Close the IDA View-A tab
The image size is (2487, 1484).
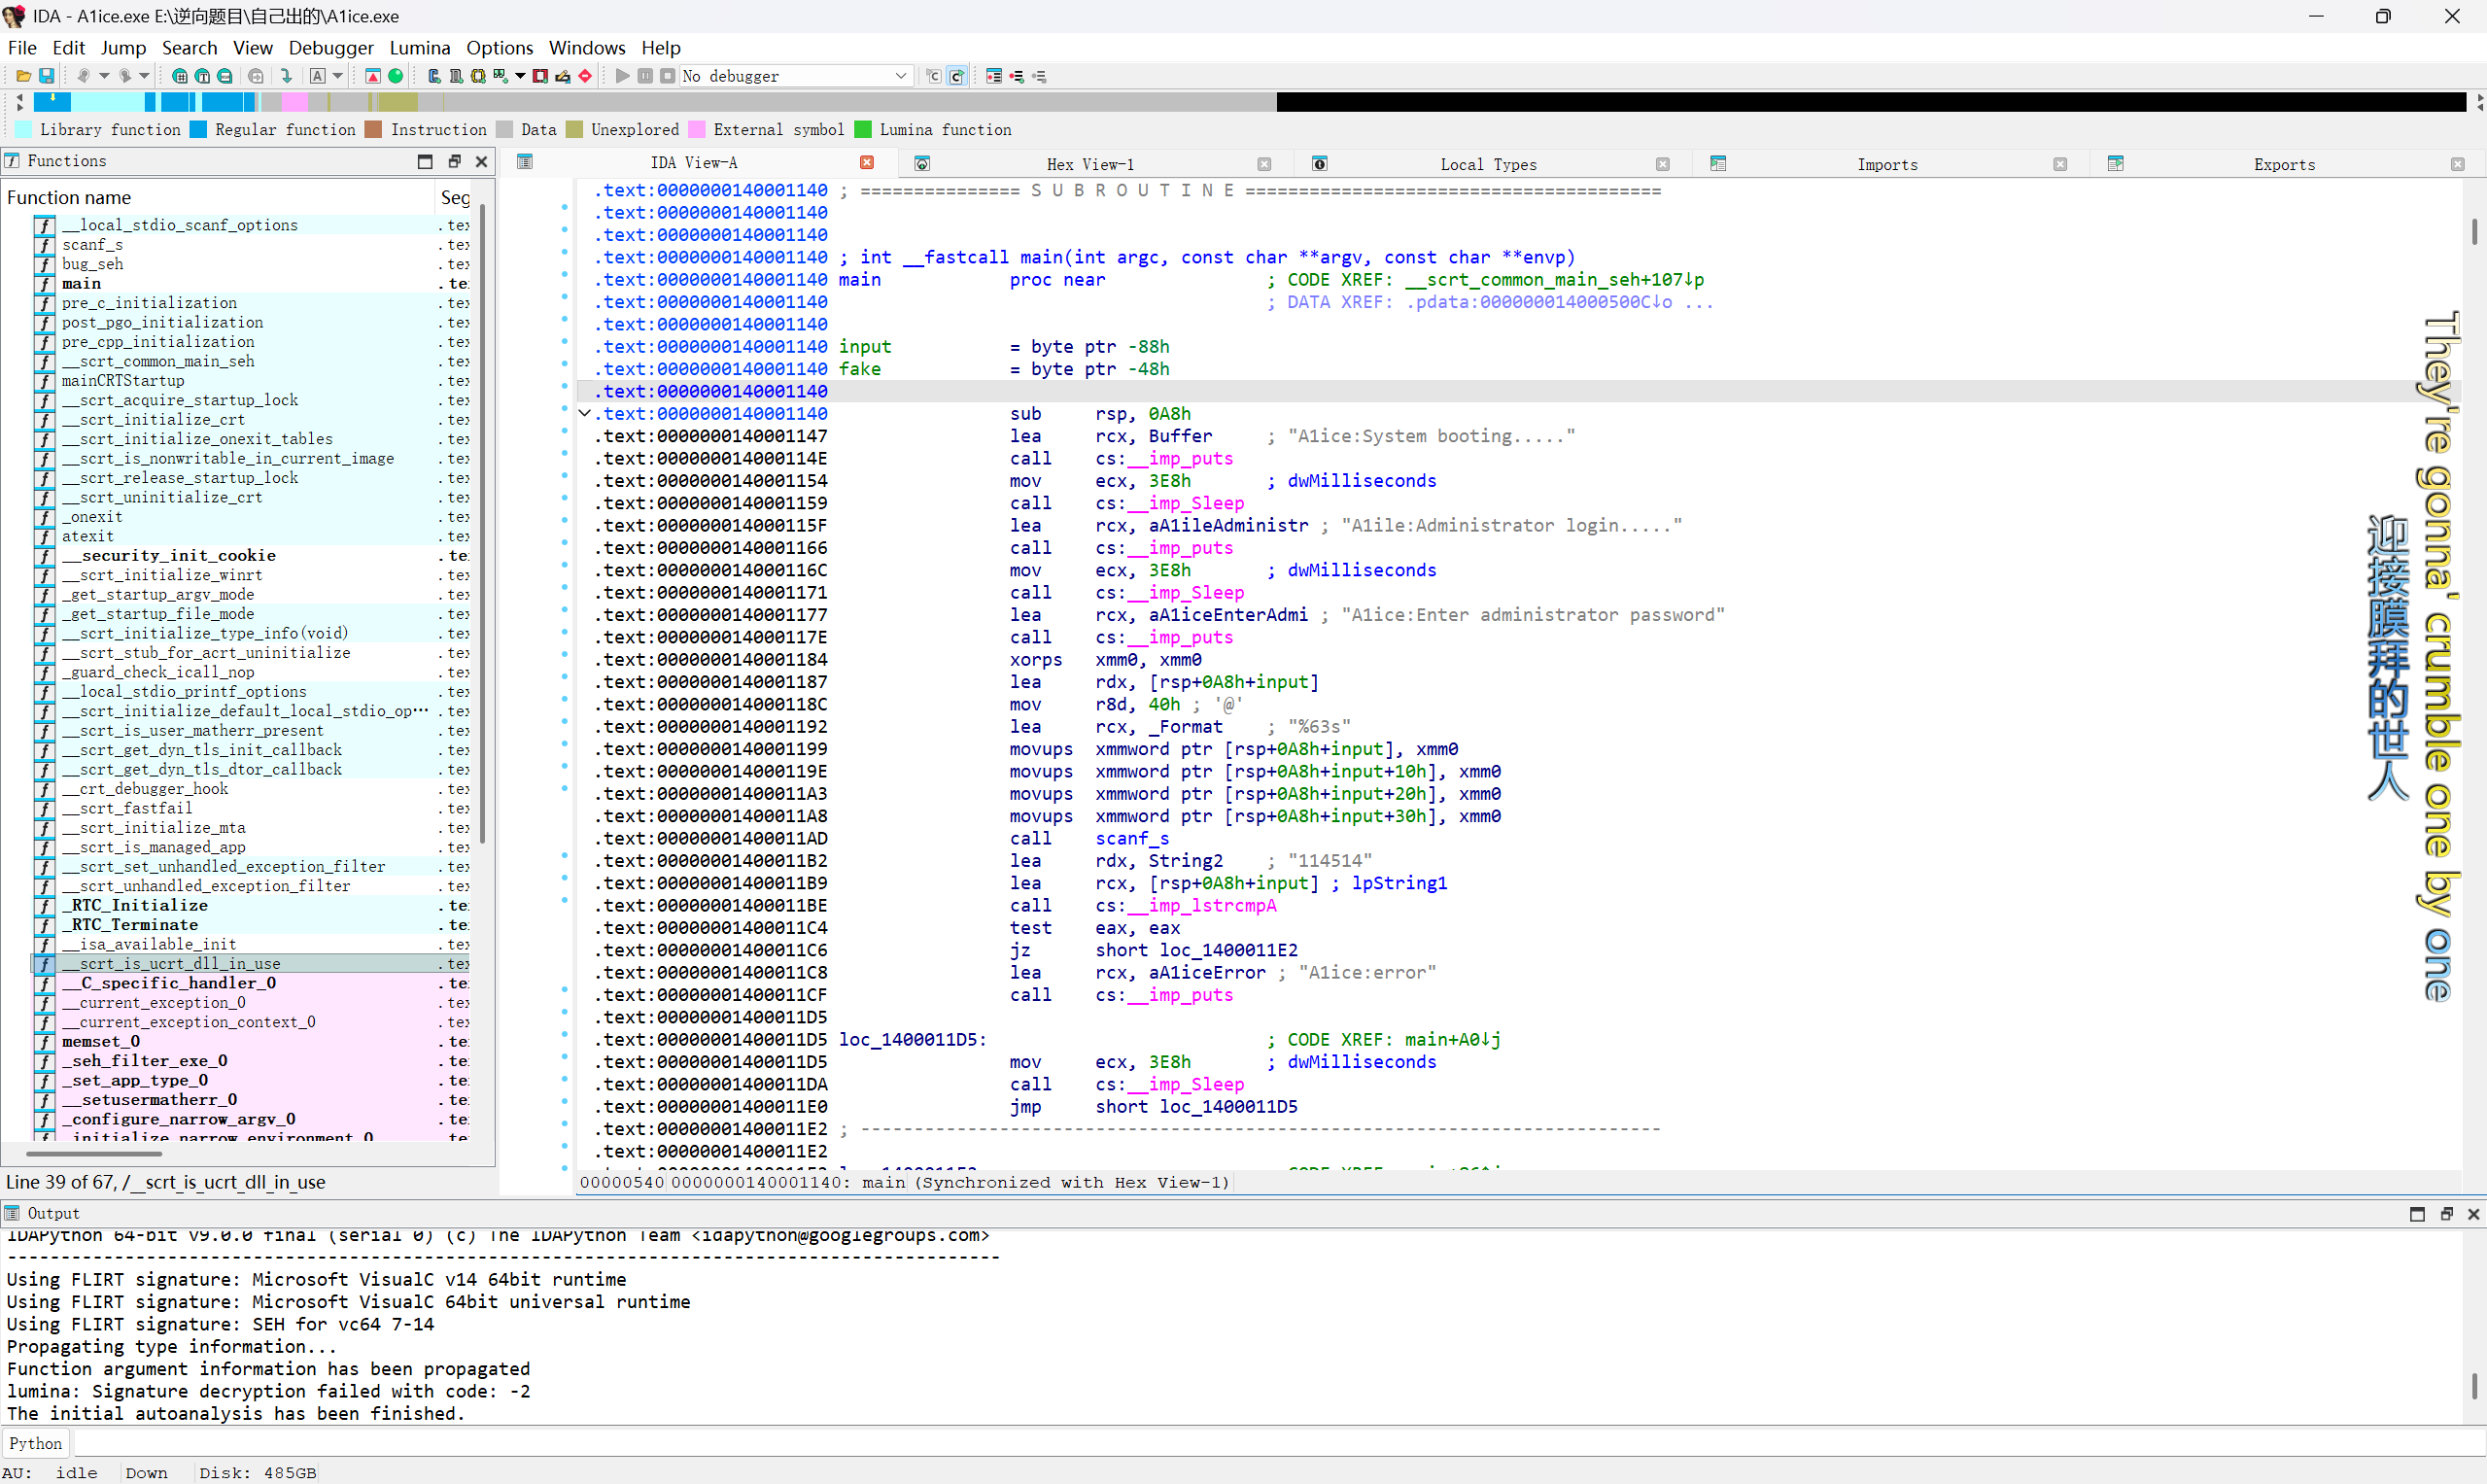tap(867, 162)
